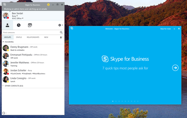The height and width of the screenshot is (118, 187).
Task: Click Jordan Schiefer's contact photo
Action: (6, 71)
